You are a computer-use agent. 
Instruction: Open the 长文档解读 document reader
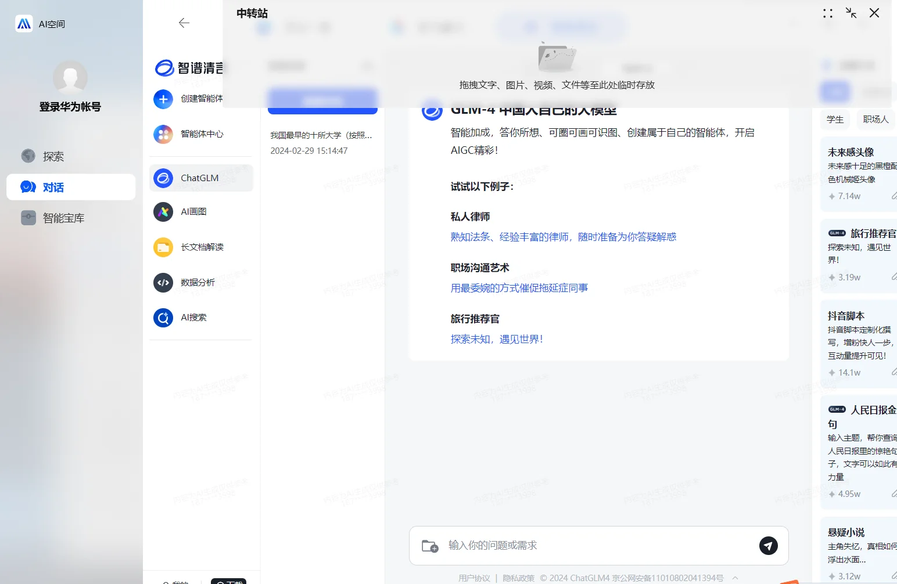pyautogui.click(x=200, y=247)
